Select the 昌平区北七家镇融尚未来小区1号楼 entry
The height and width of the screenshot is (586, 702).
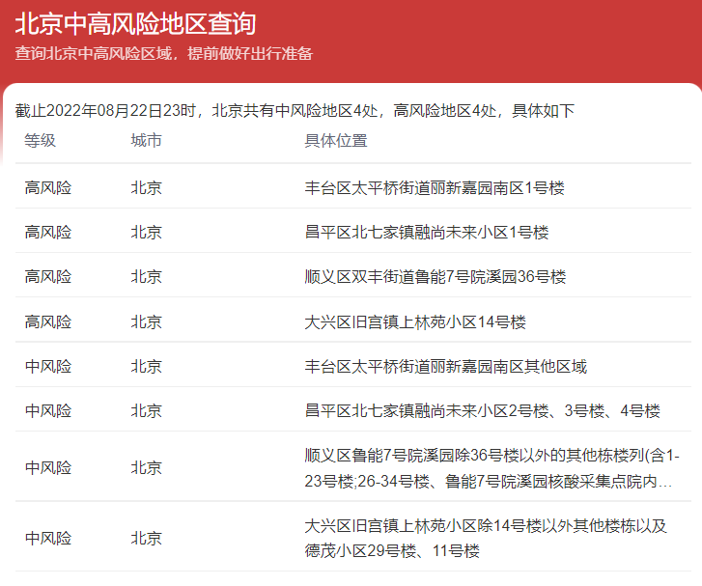tap(426, 232)
